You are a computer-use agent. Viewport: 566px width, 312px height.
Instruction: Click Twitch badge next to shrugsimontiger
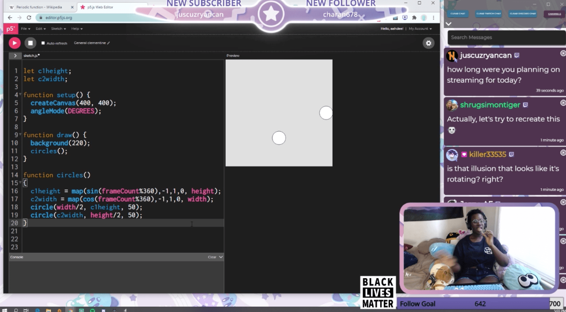[525, 105]
